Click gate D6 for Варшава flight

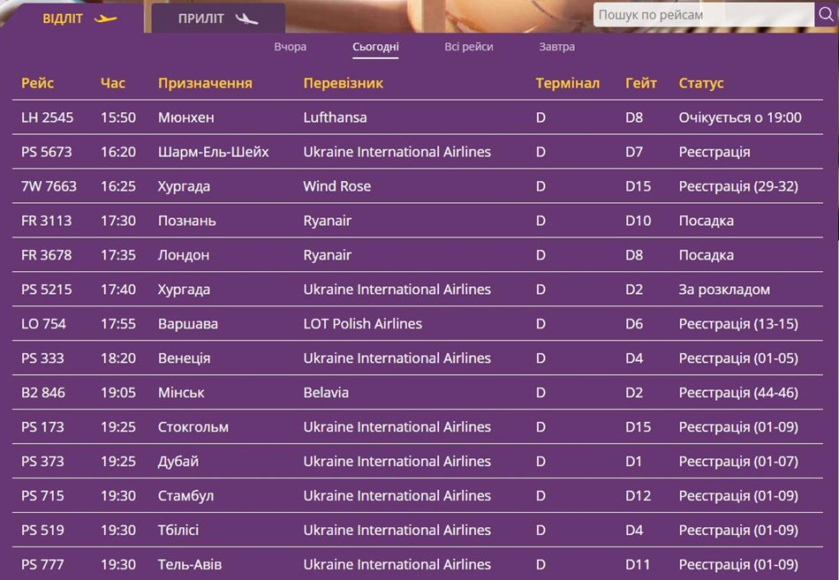[x=634, y=324]
